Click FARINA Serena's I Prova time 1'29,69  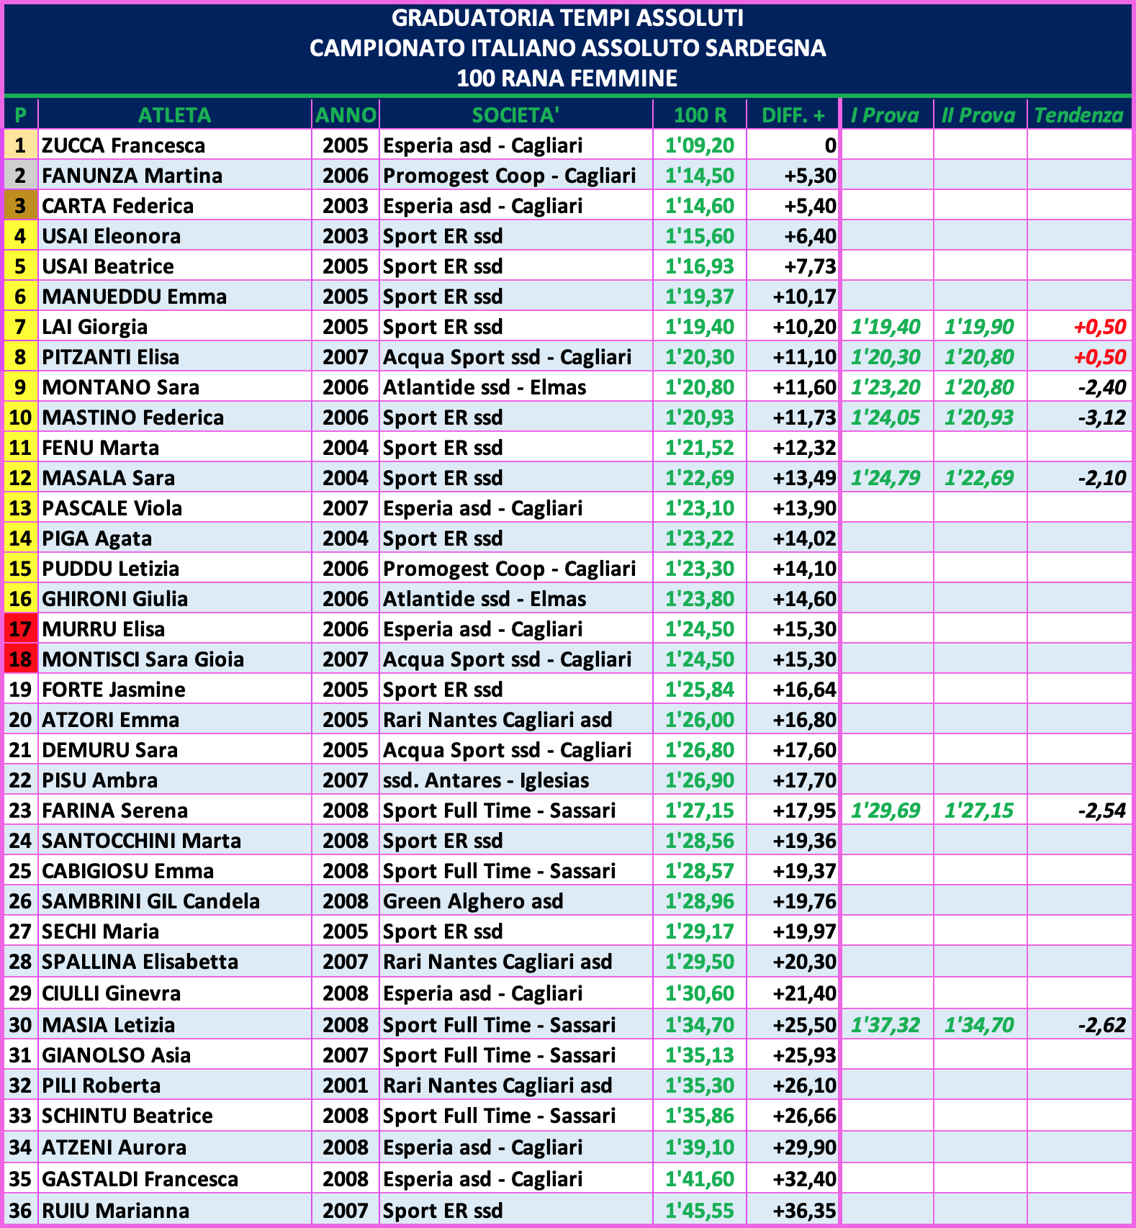[x=885, y=811]
